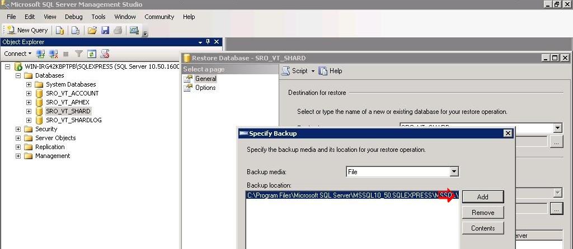Click the Server Objects folder label
The width and height of the screenshot is (573, 249).
(55, 138)
